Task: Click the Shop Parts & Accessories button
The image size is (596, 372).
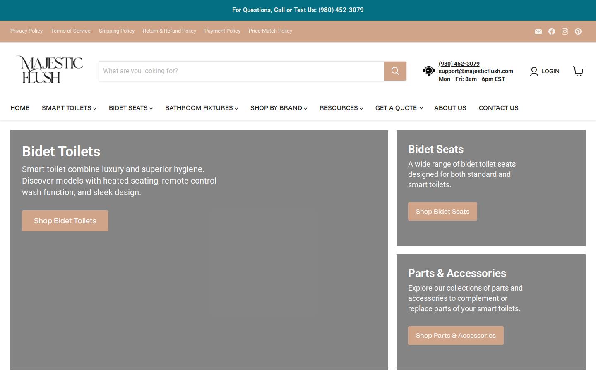Action: click(x=456, y=336)
